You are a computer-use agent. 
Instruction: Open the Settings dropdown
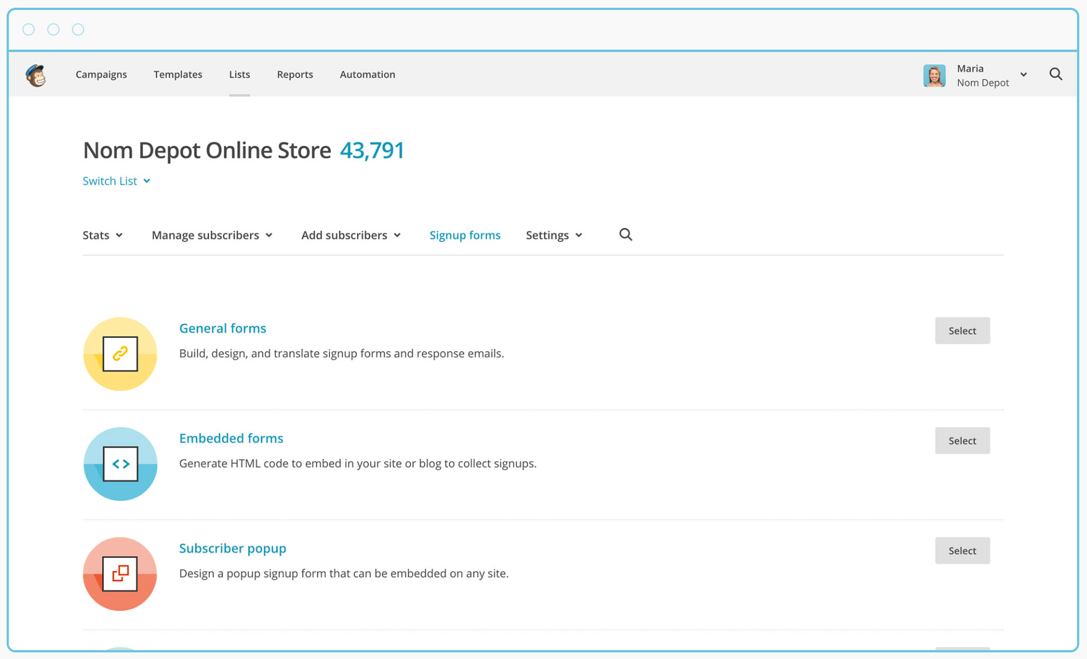(x=554, y=235)
